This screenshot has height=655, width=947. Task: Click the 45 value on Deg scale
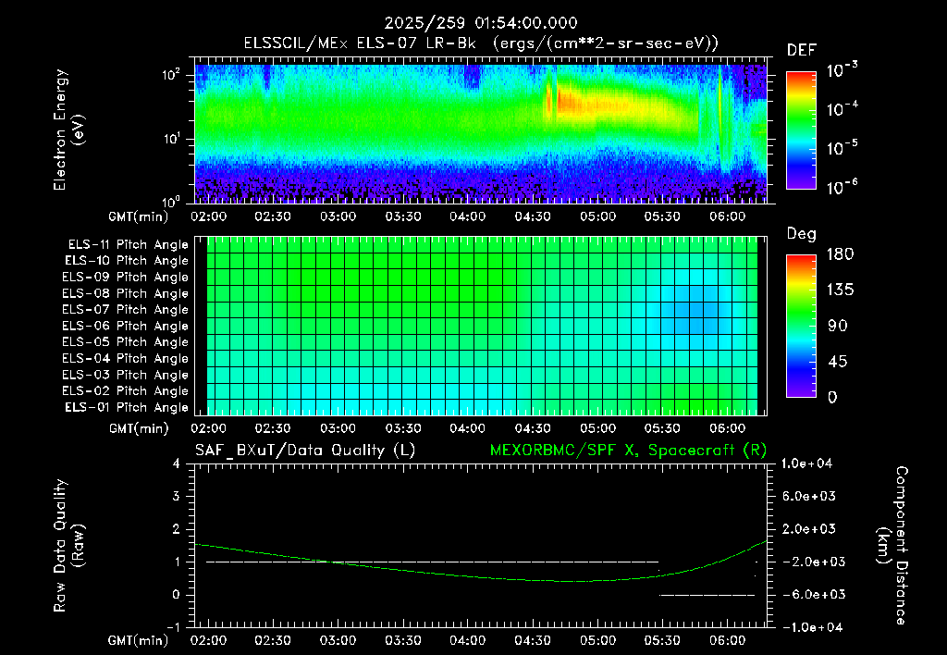coord(838,362)
